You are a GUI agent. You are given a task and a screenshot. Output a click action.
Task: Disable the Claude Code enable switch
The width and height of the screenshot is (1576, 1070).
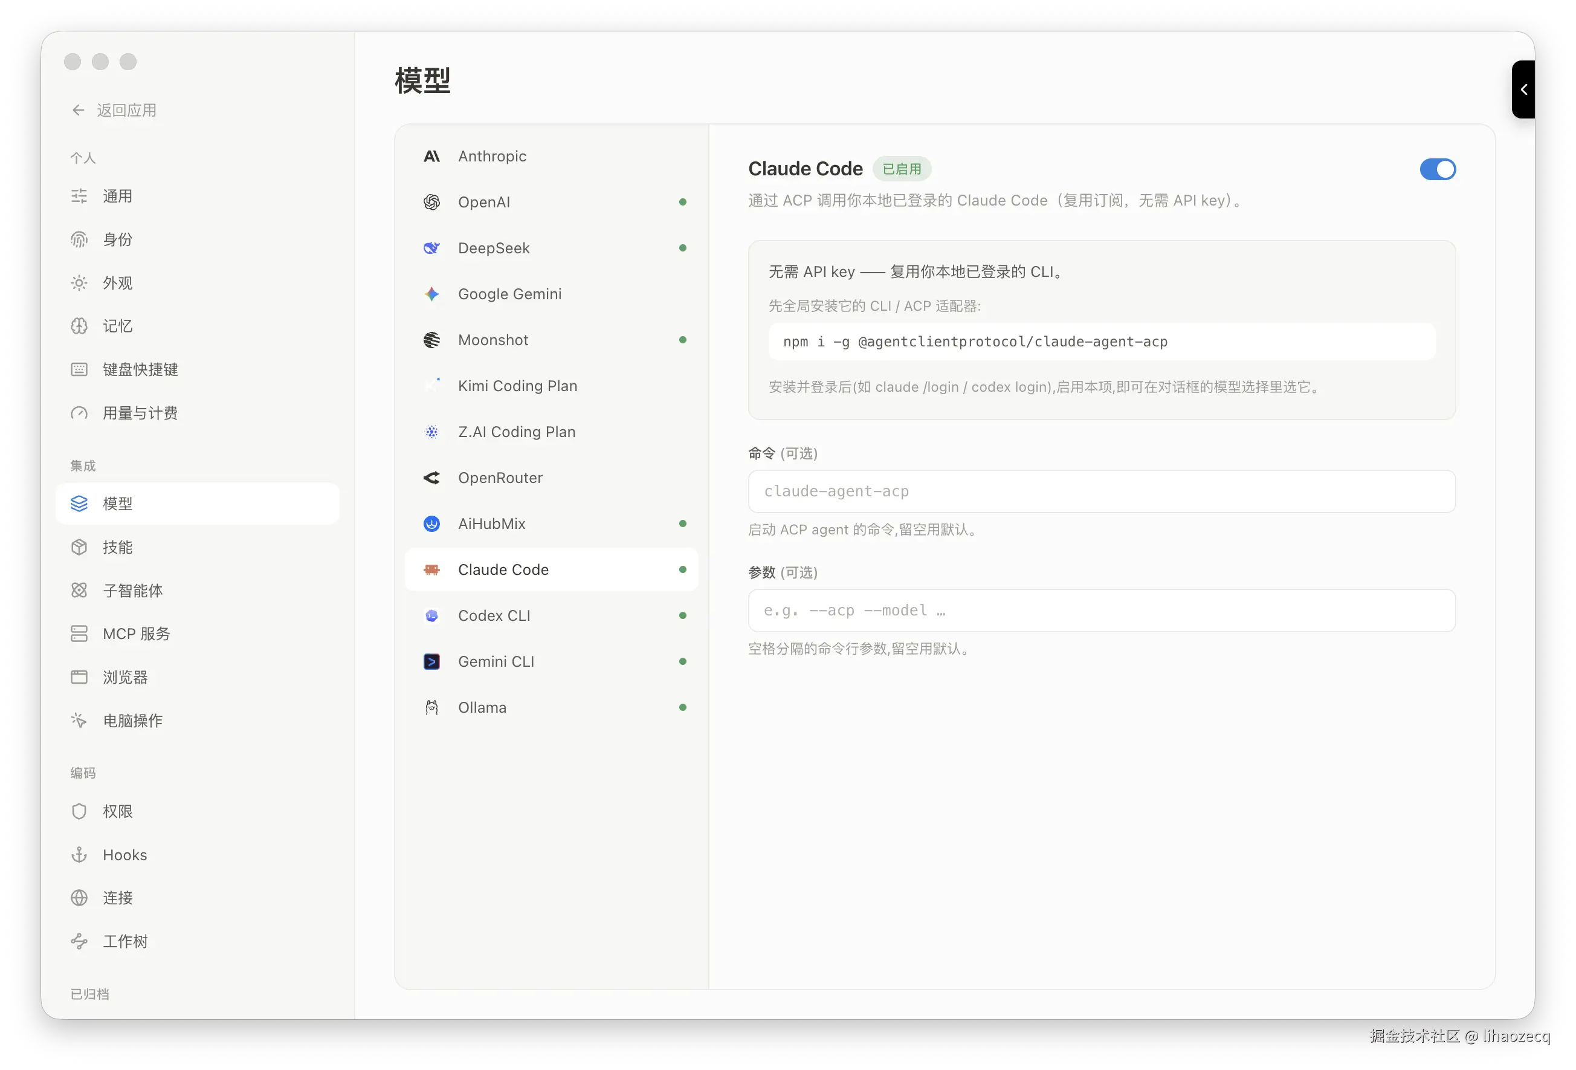1438,170
